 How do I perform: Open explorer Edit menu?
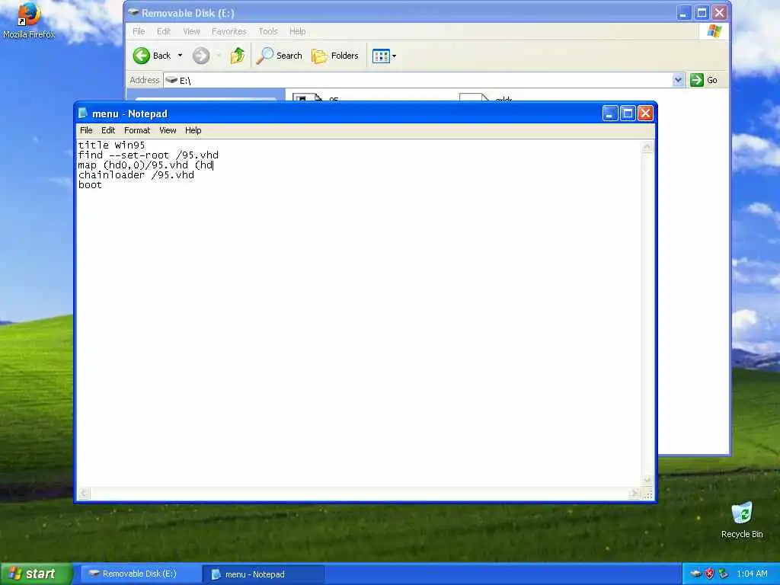pos(164,31)
